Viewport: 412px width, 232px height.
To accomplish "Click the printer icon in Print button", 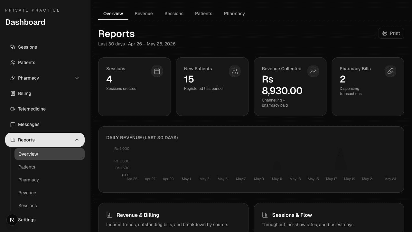I will pyautogui.click(x=385, y=33).
